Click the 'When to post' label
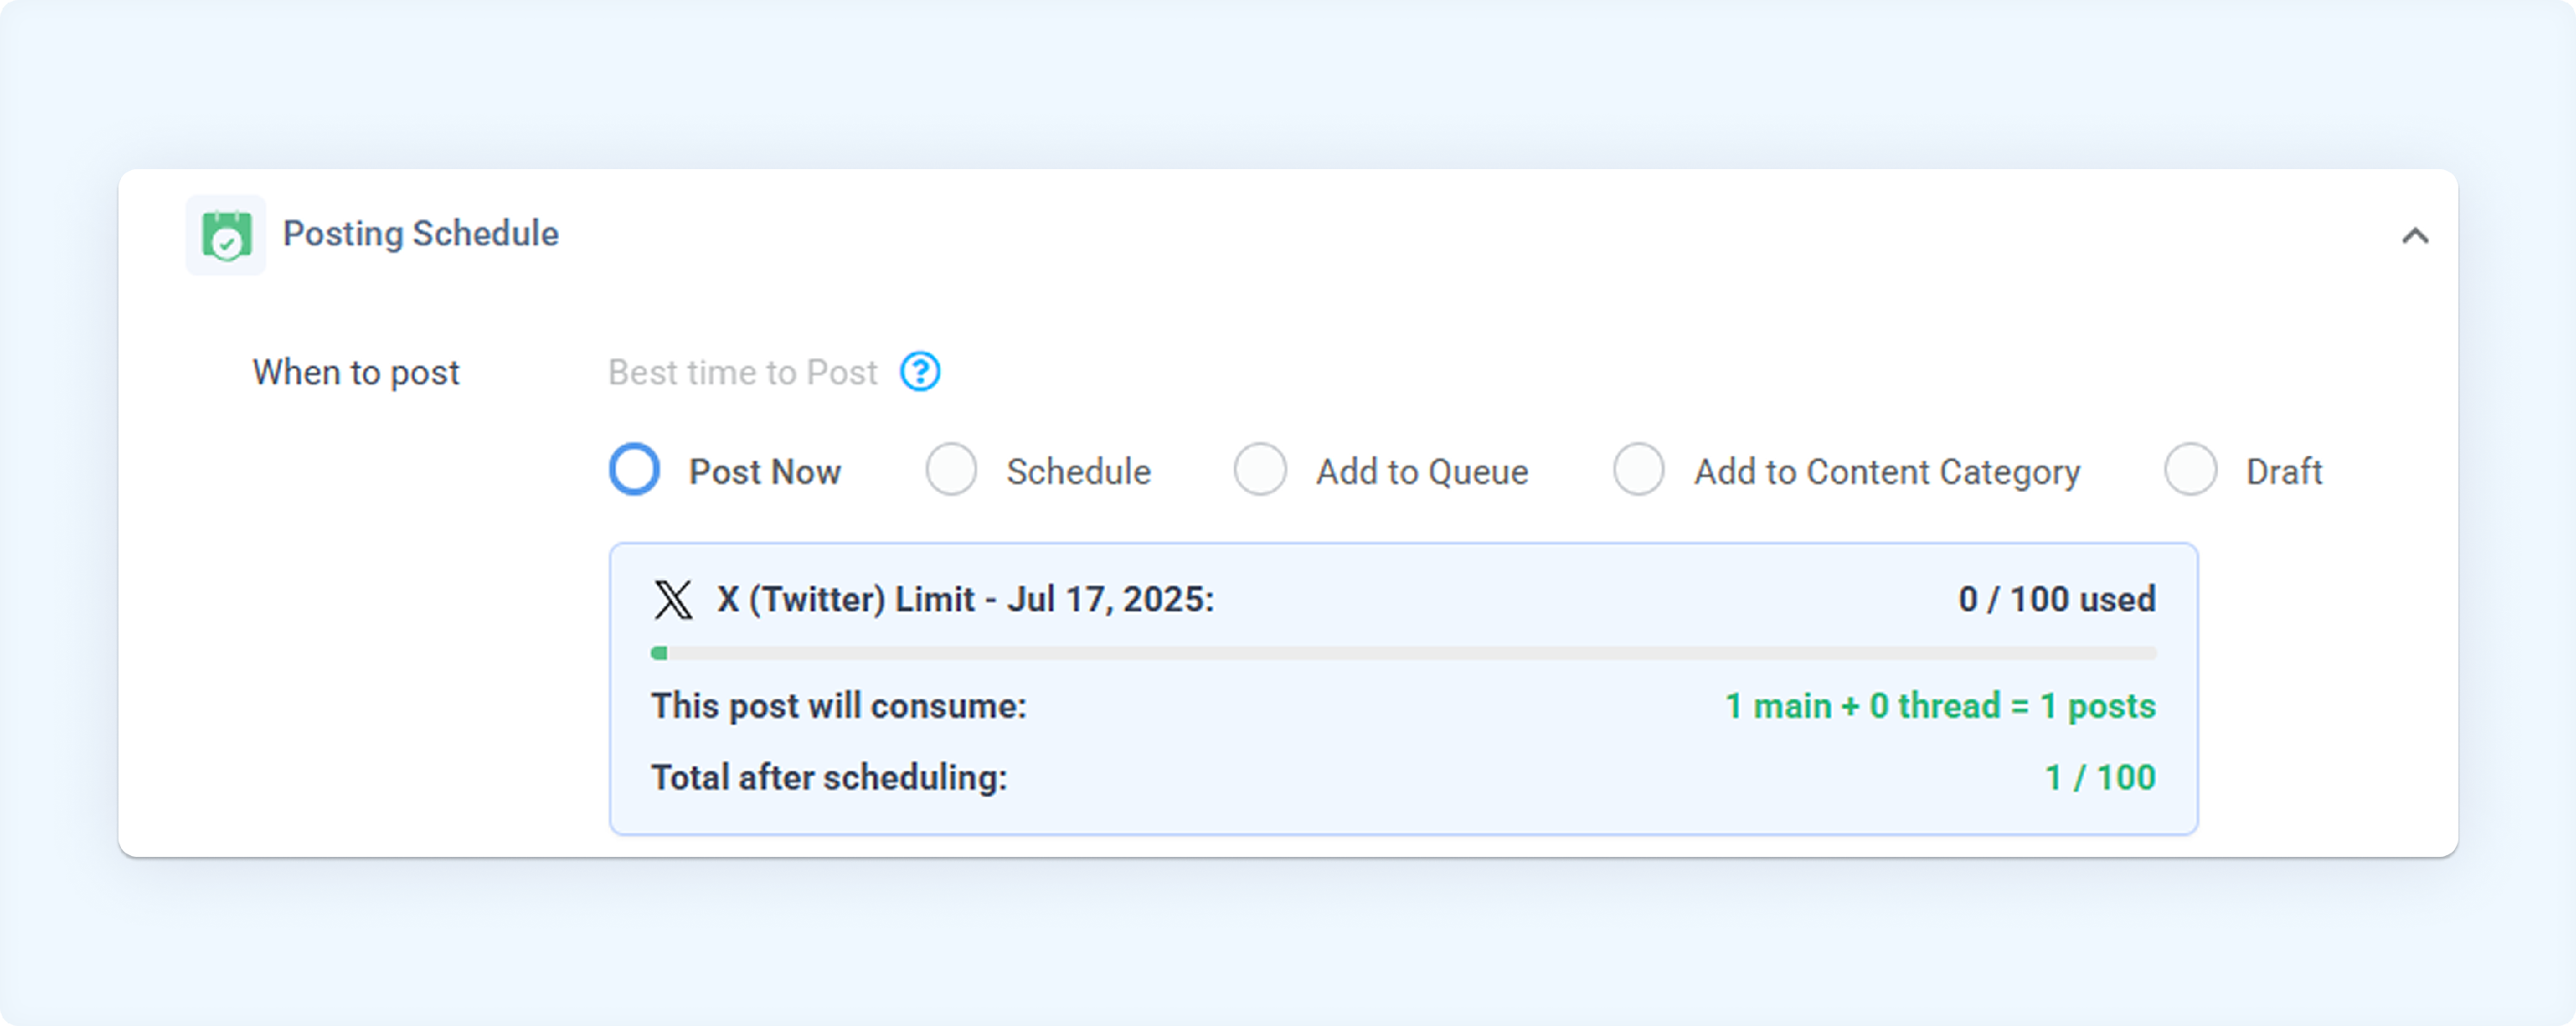The height and width of the screenshot is (1026, 2576). [356, 372]
